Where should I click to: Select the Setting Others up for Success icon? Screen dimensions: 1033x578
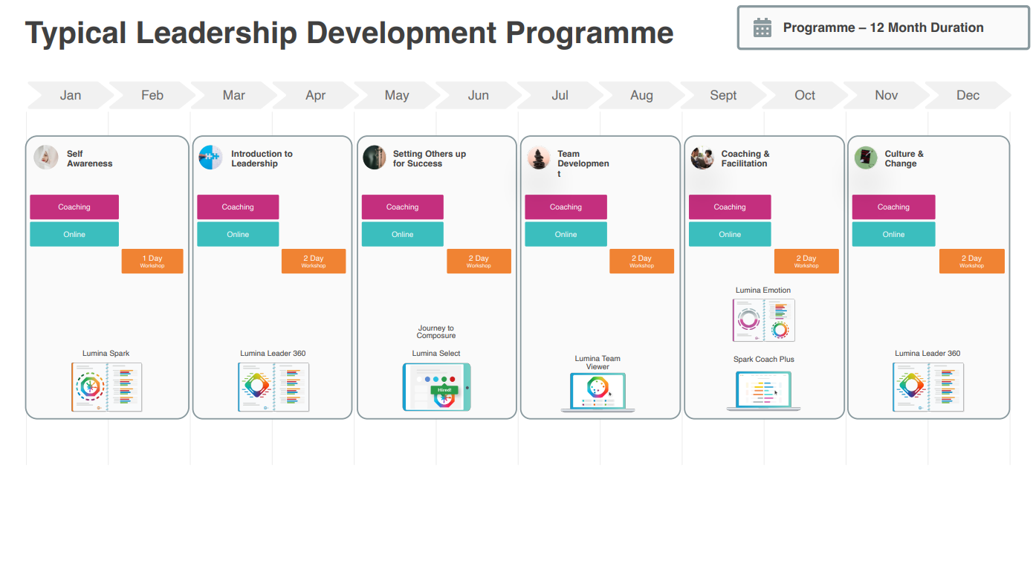click(375, 158)
